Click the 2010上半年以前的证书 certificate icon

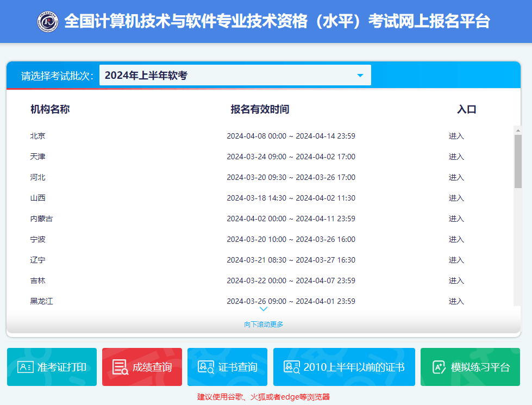click(x=291, y=367)
